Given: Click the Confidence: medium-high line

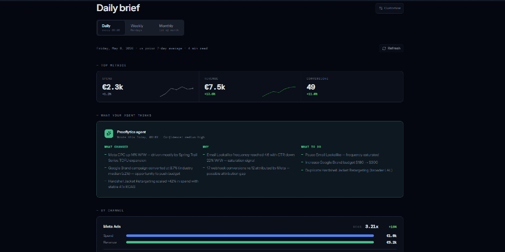Looking at the screenshot, I should [184, 137].
